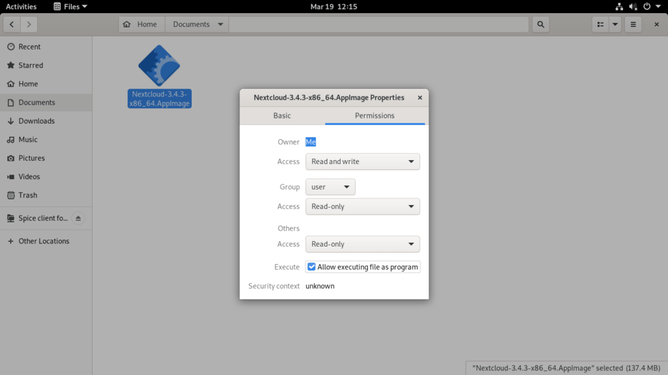668x375 pixels.
Task: Switch to the Permissions tab
Action: 375,116
